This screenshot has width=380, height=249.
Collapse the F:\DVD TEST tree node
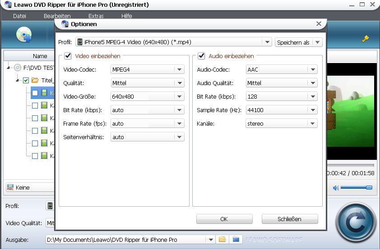9,68
